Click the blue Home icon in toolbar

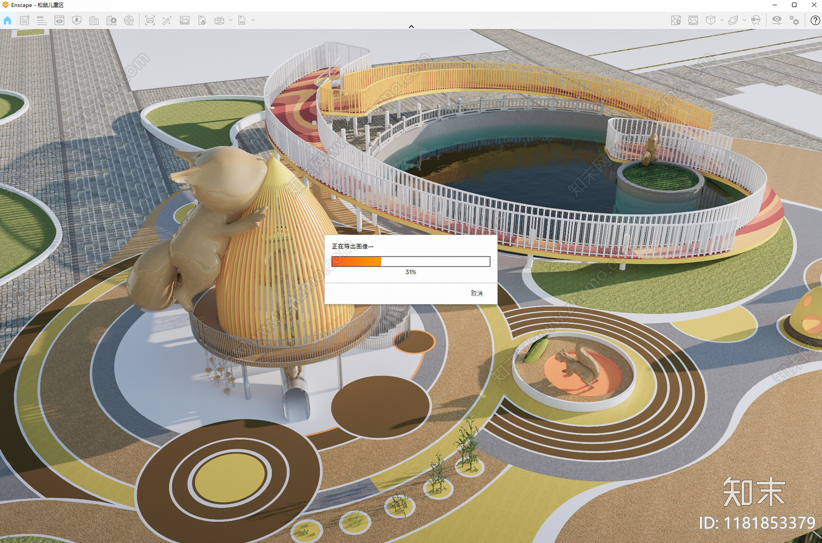7,21
